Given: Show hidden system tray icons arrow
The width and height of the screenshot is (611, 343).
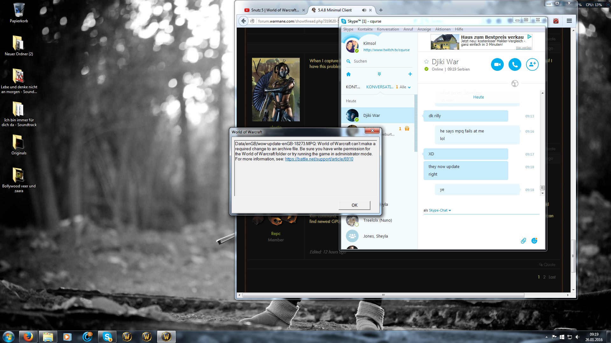Looking at the screenshot, I should click(546, 337).
